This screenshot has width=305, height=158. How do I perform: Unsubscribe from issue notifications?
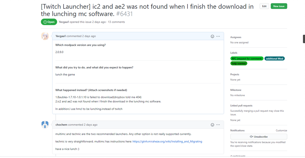tap(258, 137)
